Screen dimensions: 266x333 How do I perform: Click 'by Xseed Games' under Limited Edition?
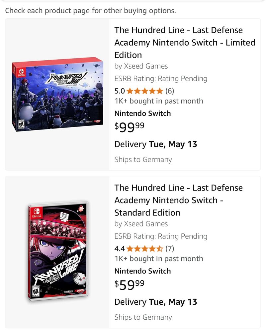pos(141,66)
